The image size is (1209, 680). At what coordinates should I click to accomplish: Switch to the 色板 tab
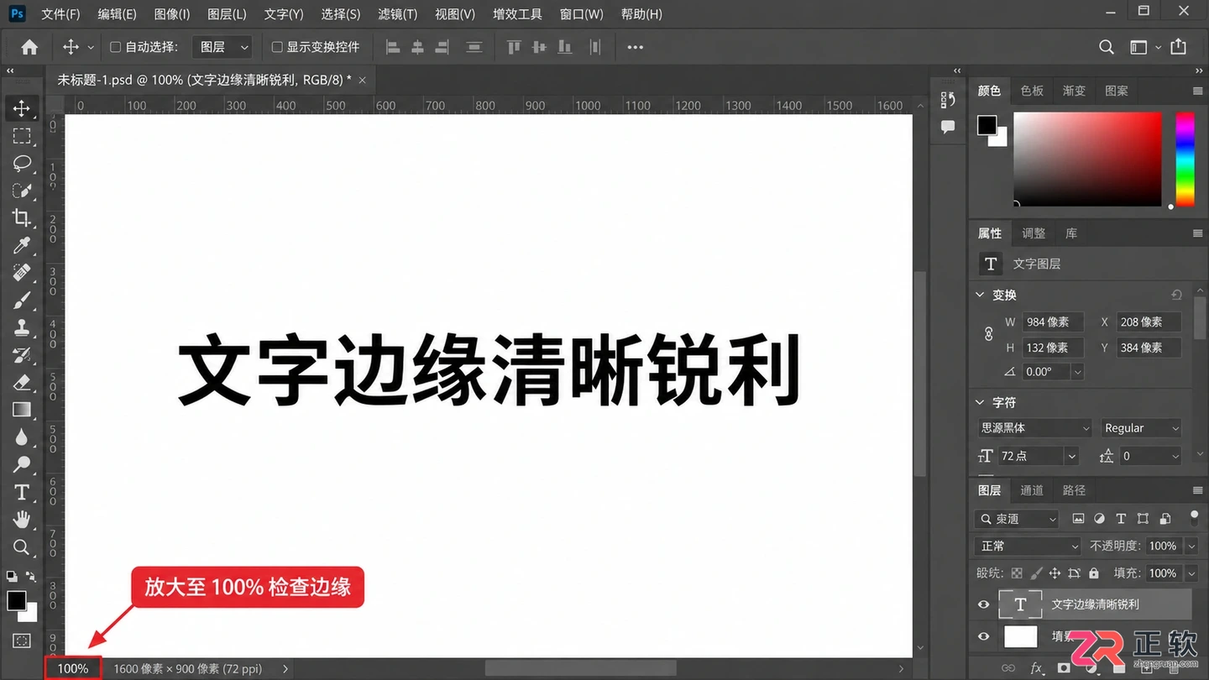click(x=1032, y=91)
